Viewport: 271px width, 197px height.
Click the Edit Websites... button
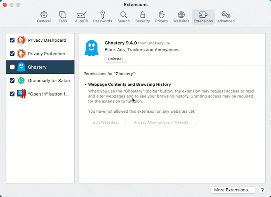(107, 122)
